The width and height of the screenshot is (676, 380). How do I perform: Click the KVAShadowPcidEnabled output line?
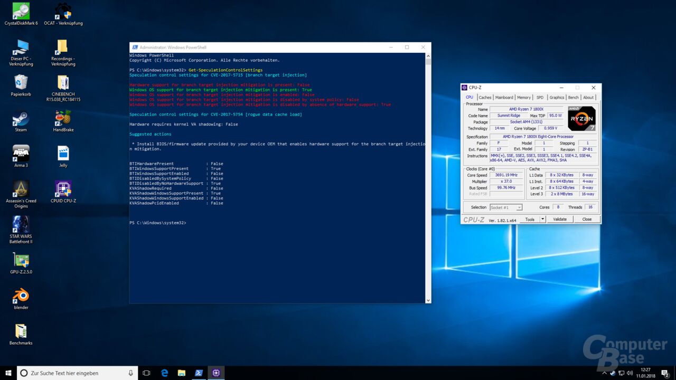176,203
